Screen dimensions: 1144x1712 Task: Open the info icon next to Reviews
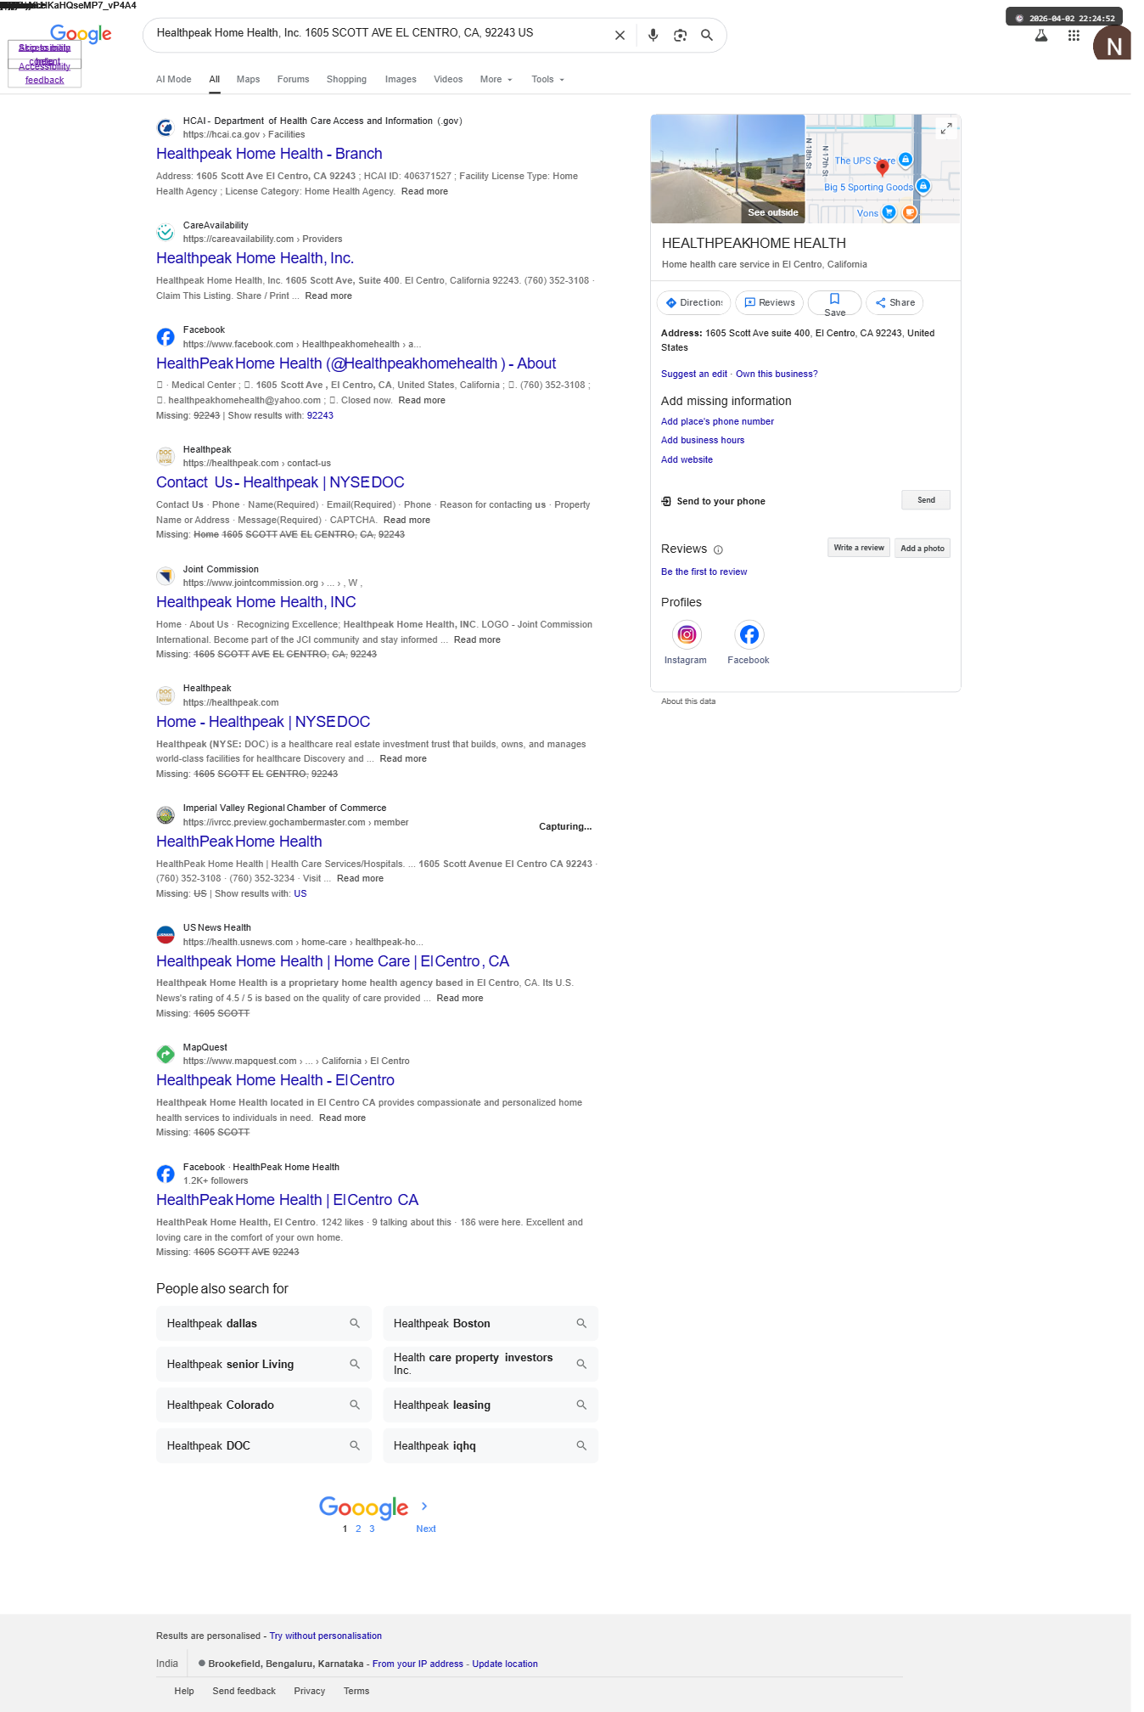(x=718, y=549)
